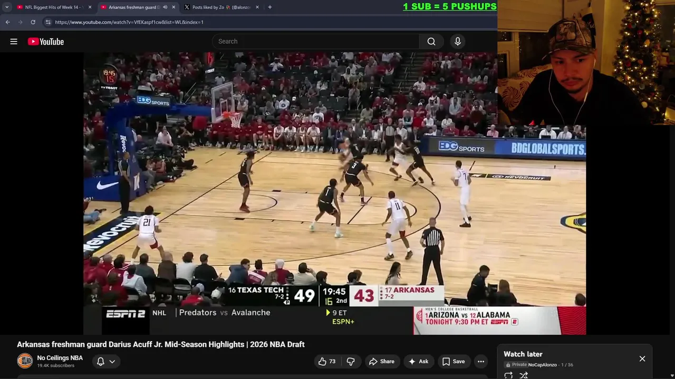675x379 pixels.
Task: Expand the tab search dropdown arrow
Action: coord(7,7)
